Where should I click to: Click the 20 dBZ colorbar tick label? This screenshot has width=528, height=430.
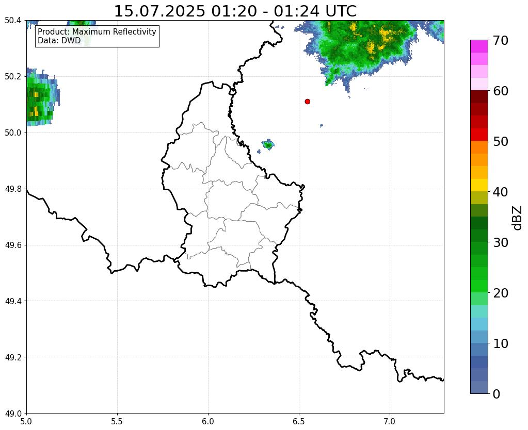coord(501,293)
